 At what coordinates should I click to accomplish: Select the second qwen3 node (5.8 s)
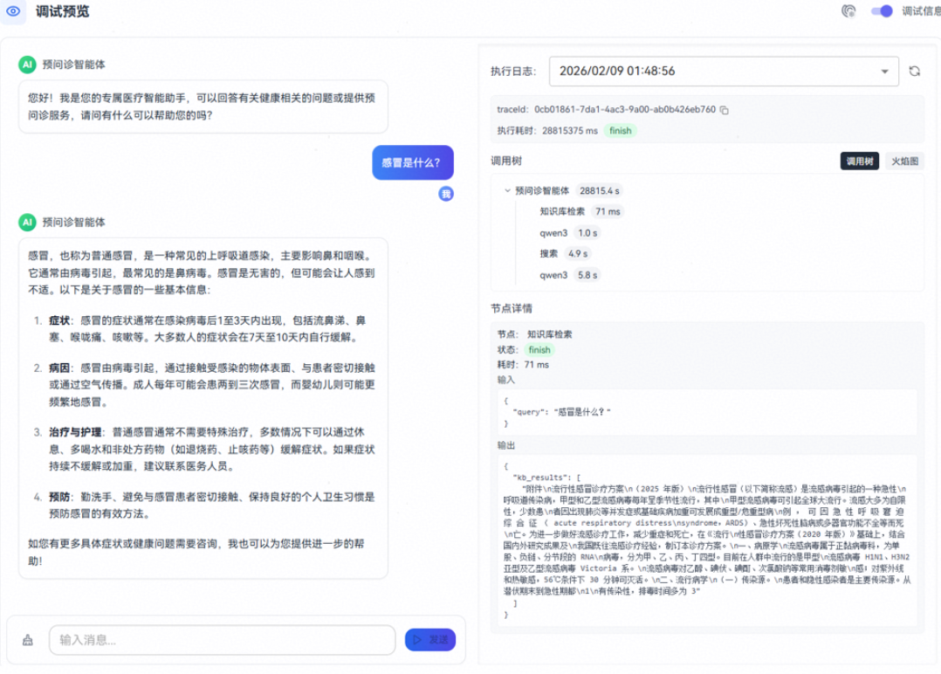point(553,275)
